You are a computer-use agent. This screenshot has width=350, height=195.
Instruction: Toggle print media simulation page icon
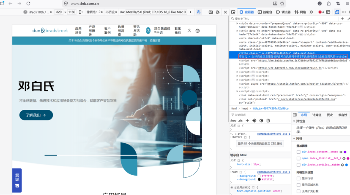click(268, 120)
